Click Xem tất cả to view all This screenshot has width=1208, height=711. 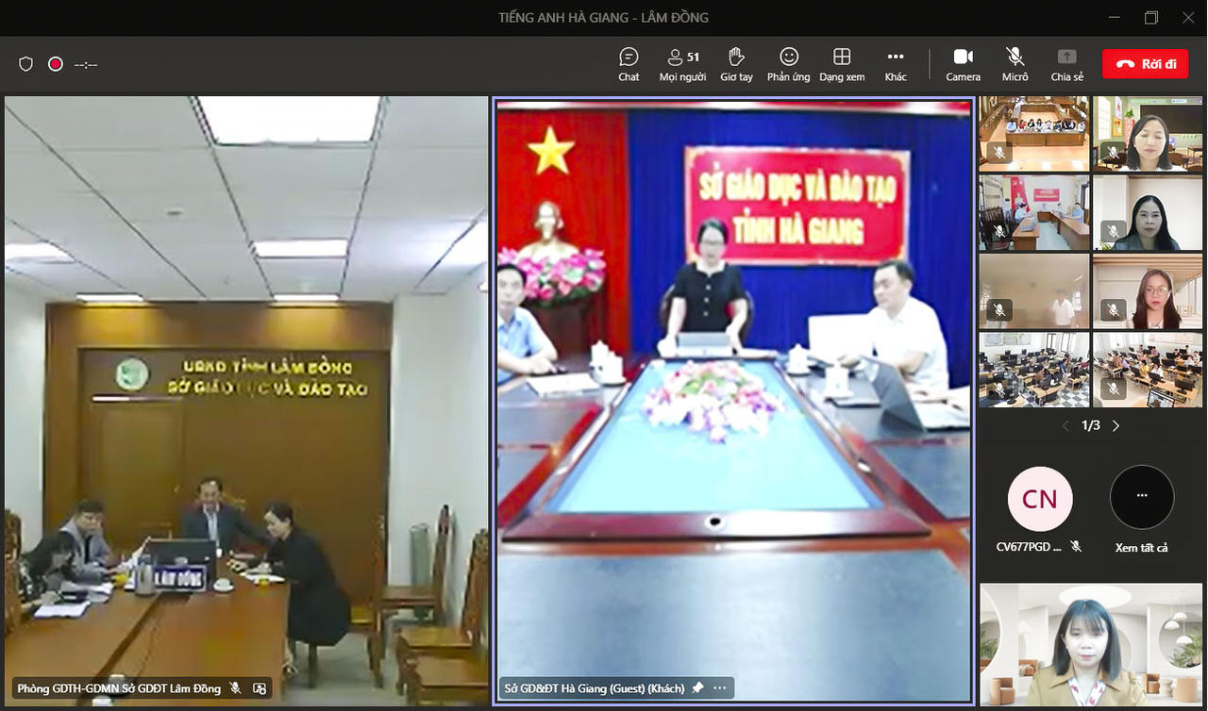point(1142,509)
